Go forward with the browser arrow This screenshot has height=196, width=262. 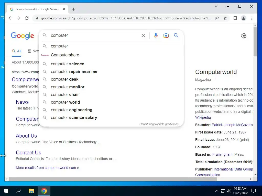point(18,18)
